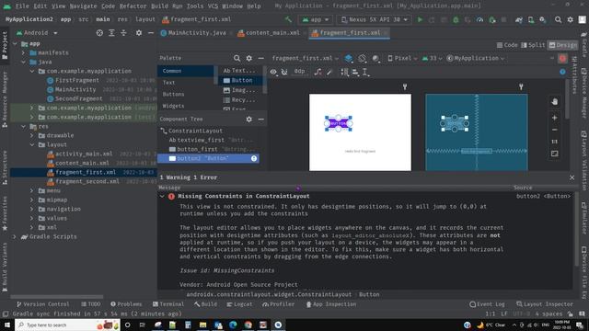Viewport: 589px width, 331px height.
Task: Click error badge on button2 in Component Tree
Action: 254,159
